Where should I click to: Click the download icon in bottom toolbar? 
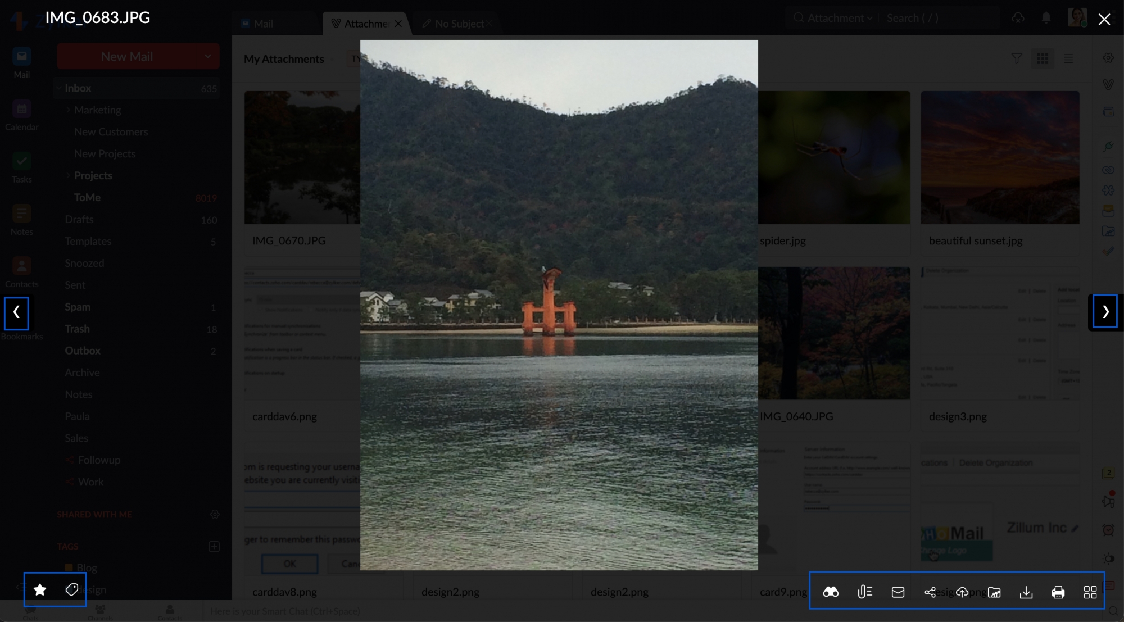pos(1026,591)
